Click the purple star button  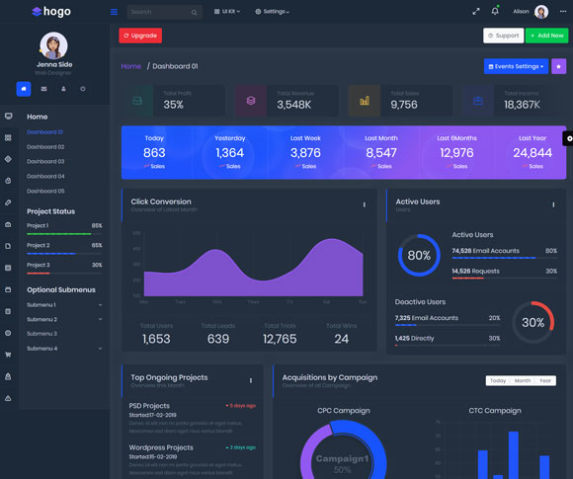558,66
